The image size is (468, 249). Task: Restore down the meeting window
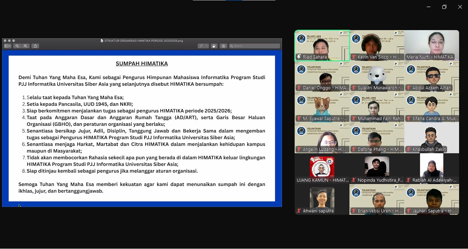[444, 7]
